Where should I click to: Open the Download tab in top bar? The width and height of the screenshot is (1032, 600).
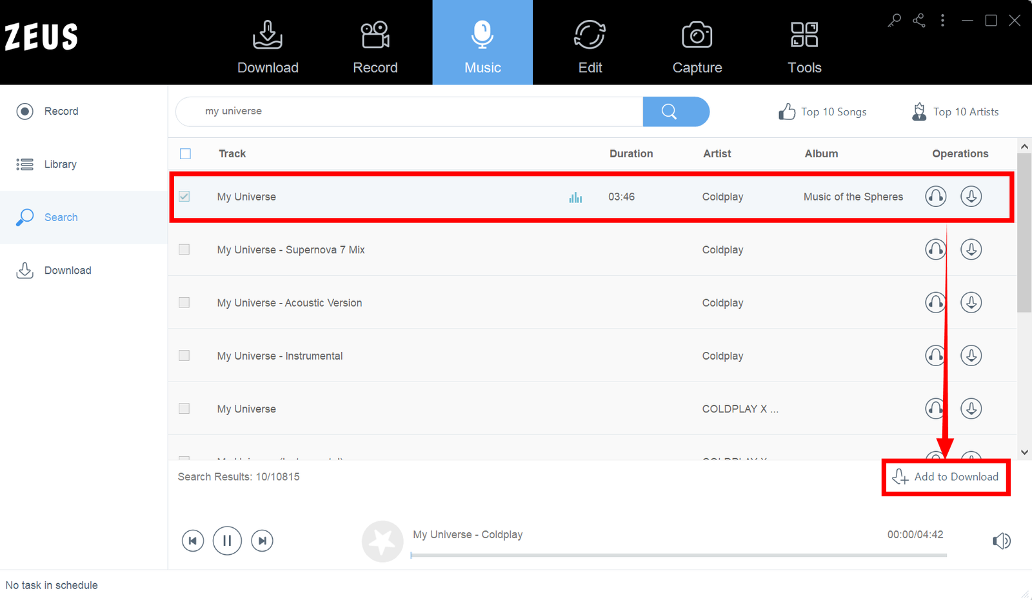click(x=268, y=46)
